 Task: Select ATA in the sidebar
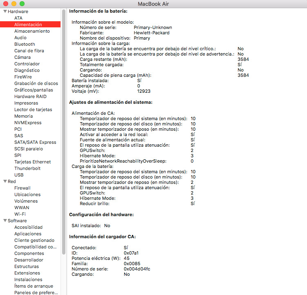18,18
